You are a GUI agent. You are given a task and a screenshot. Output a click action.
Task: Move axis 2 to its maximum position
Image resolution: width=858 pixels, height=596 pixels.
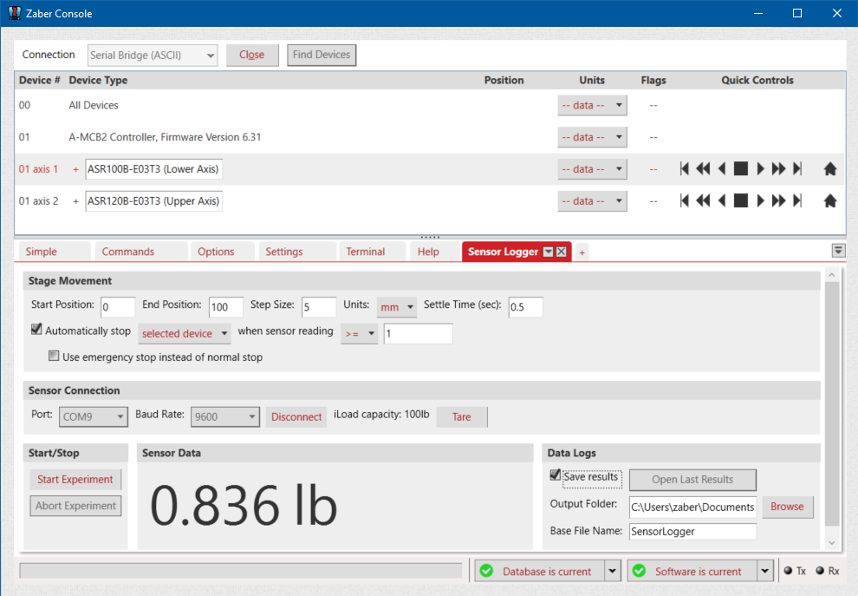[x=798, y=201]
